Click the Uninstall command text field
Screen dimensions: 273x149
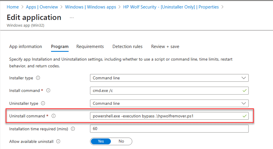click(x=166, y=116)
